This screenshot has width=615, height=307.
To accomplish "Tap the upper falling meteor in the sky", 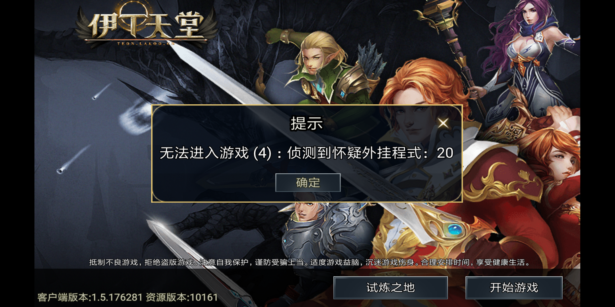I will click(101, 92).
